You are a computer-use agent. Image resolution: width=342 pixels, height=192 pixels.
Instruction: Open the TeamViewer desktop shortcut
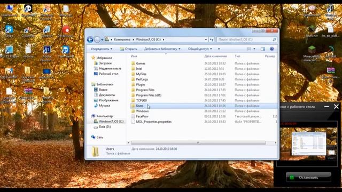65,52
